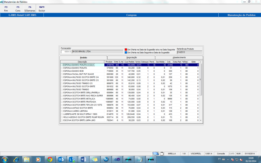Click the Estoque column header
Screen dimensions: 261x163
pyautogui.click(x=145, y=62)
